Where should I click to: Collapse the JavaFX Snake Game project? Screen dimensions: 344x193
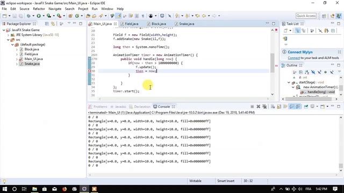coord(4,30)
